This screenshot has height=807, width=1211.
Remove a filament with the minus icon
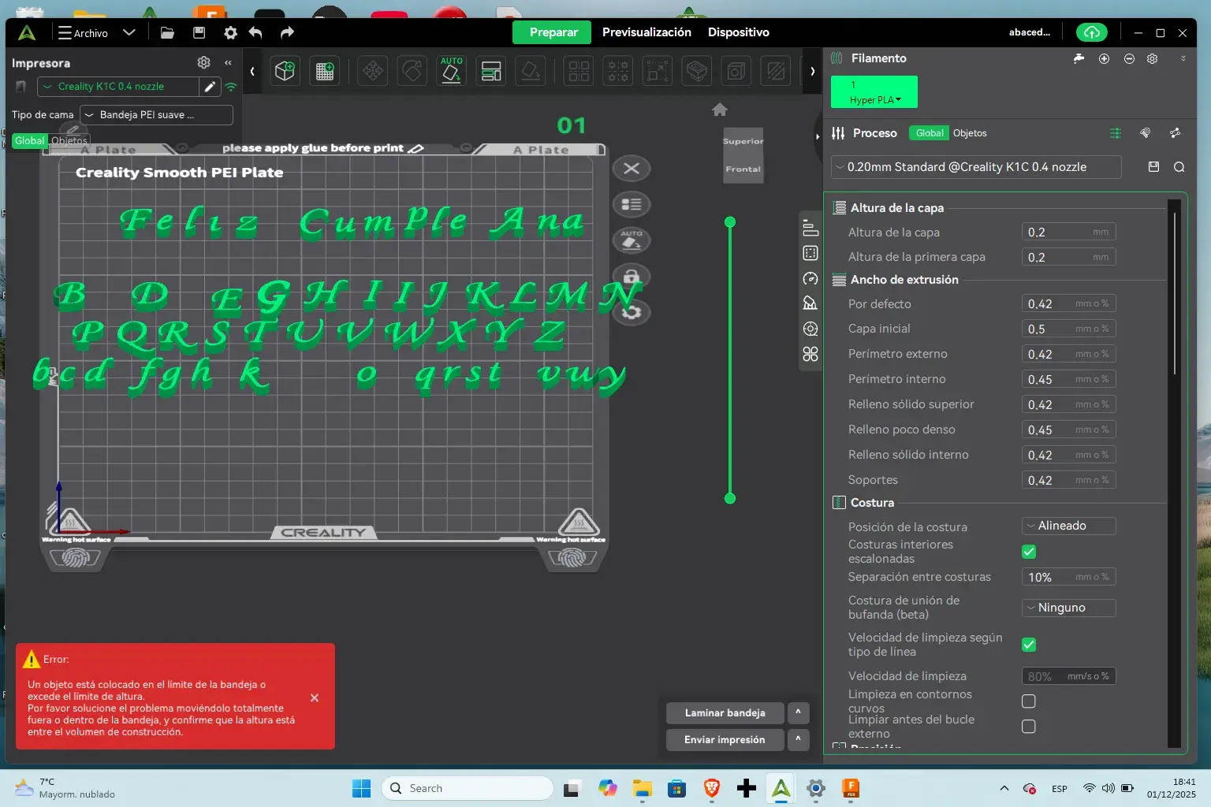pyautogui.click(x=1129, y=58)
